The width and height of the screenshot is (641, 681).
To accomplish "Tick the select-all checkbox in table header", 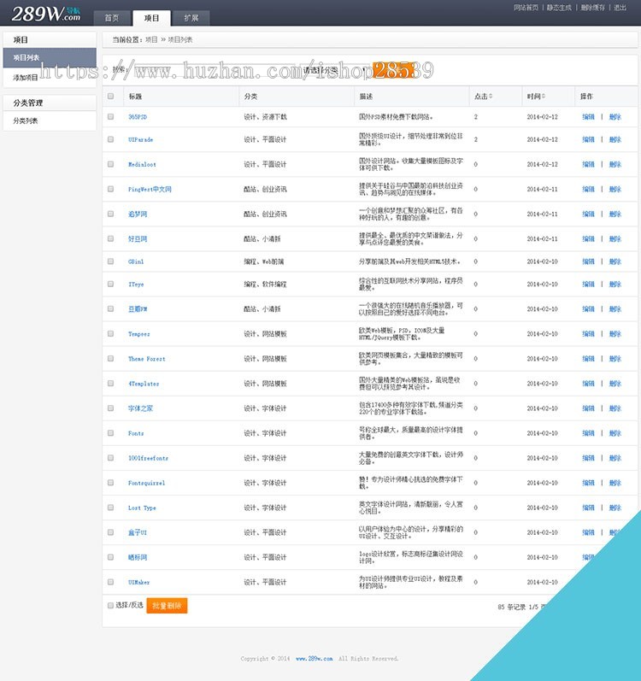I will point(111,96).
